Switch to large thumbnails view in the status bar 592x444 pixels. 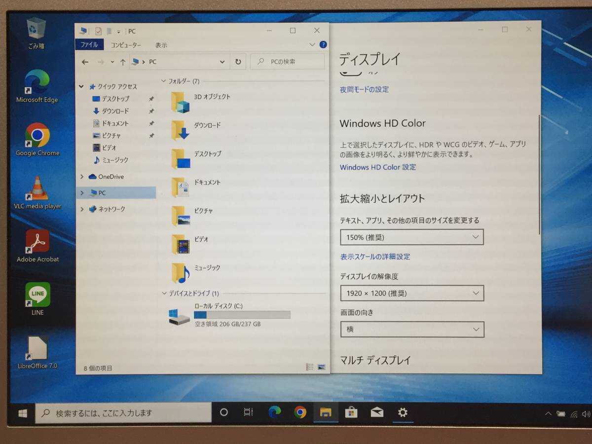(321, 367)
